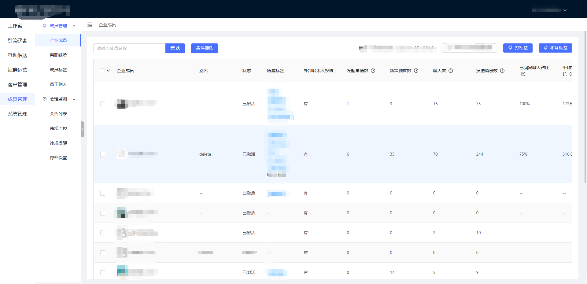Click 企业成员 breadcrumb title

[x=107, y=25]
